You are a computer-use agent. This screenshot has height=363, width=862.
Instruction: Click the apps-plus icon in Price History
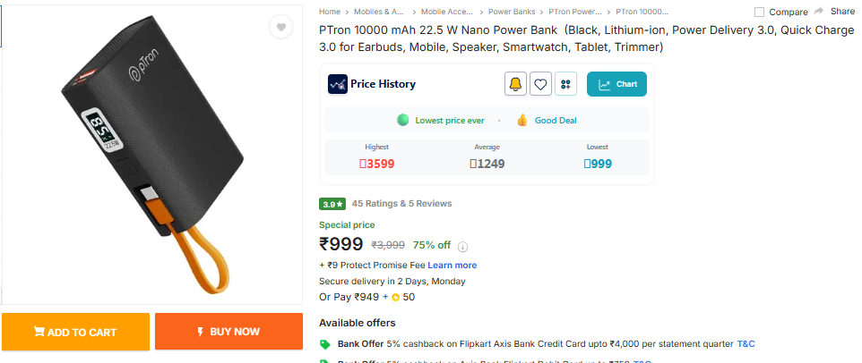565,84
